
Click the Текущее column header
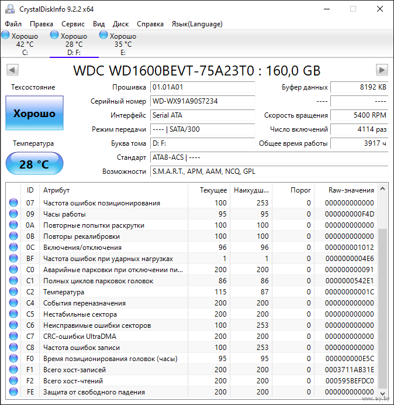pos(209,190)
